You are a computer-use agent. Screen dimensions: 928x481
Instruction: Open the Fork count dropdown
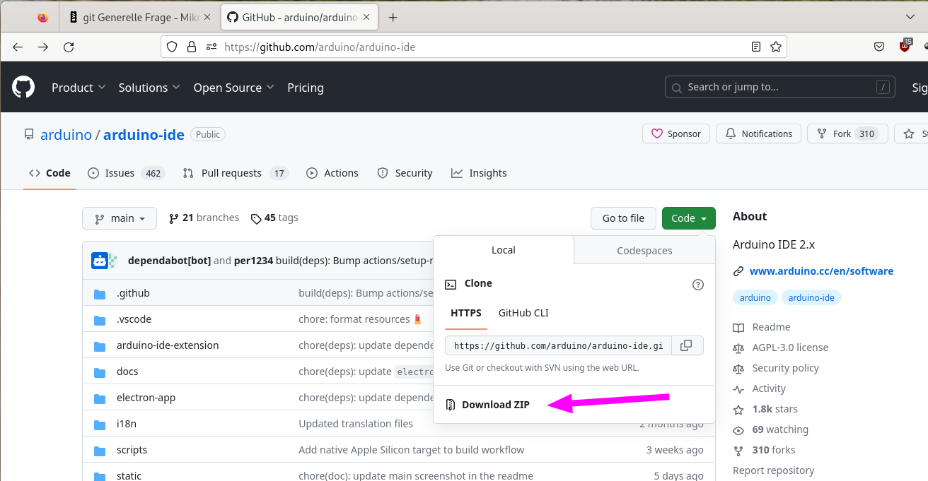click(x=847, y=133)
